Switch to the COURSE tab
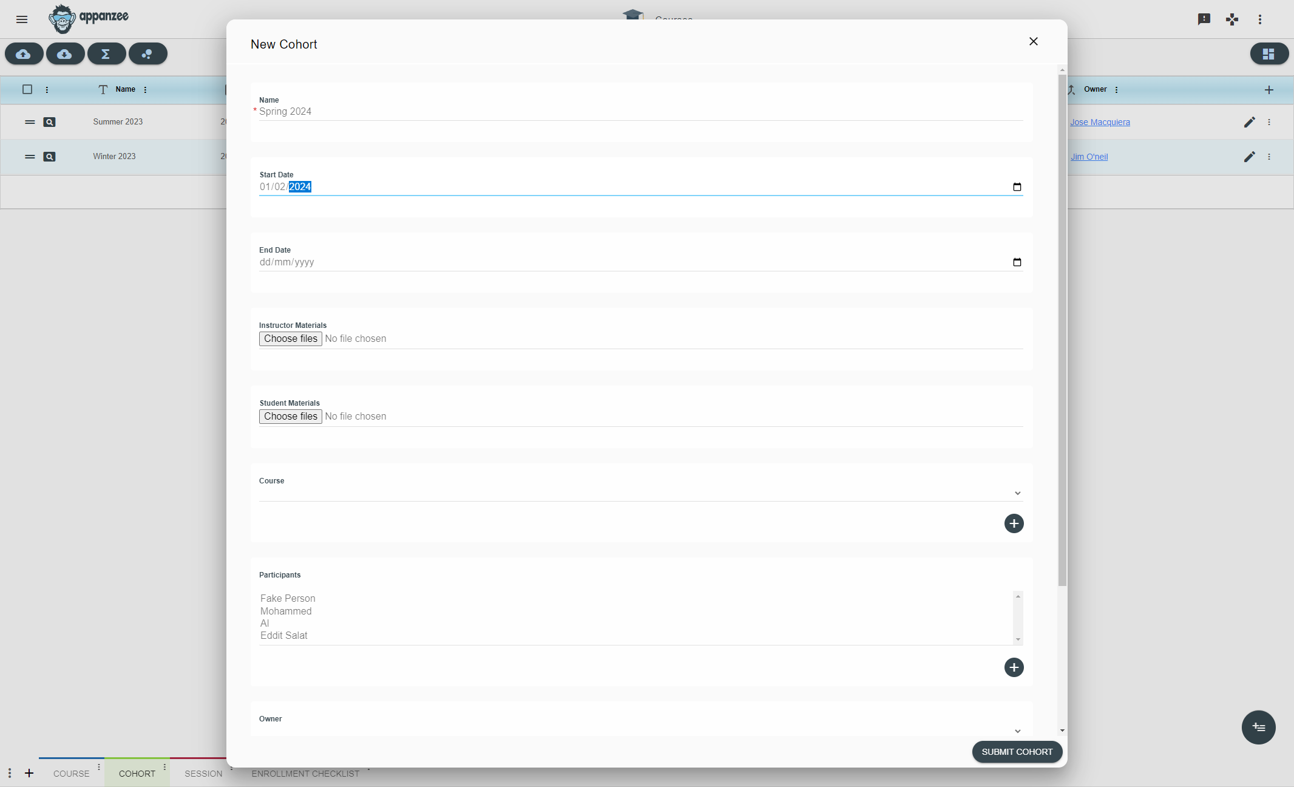 click(x=72, y=773)
